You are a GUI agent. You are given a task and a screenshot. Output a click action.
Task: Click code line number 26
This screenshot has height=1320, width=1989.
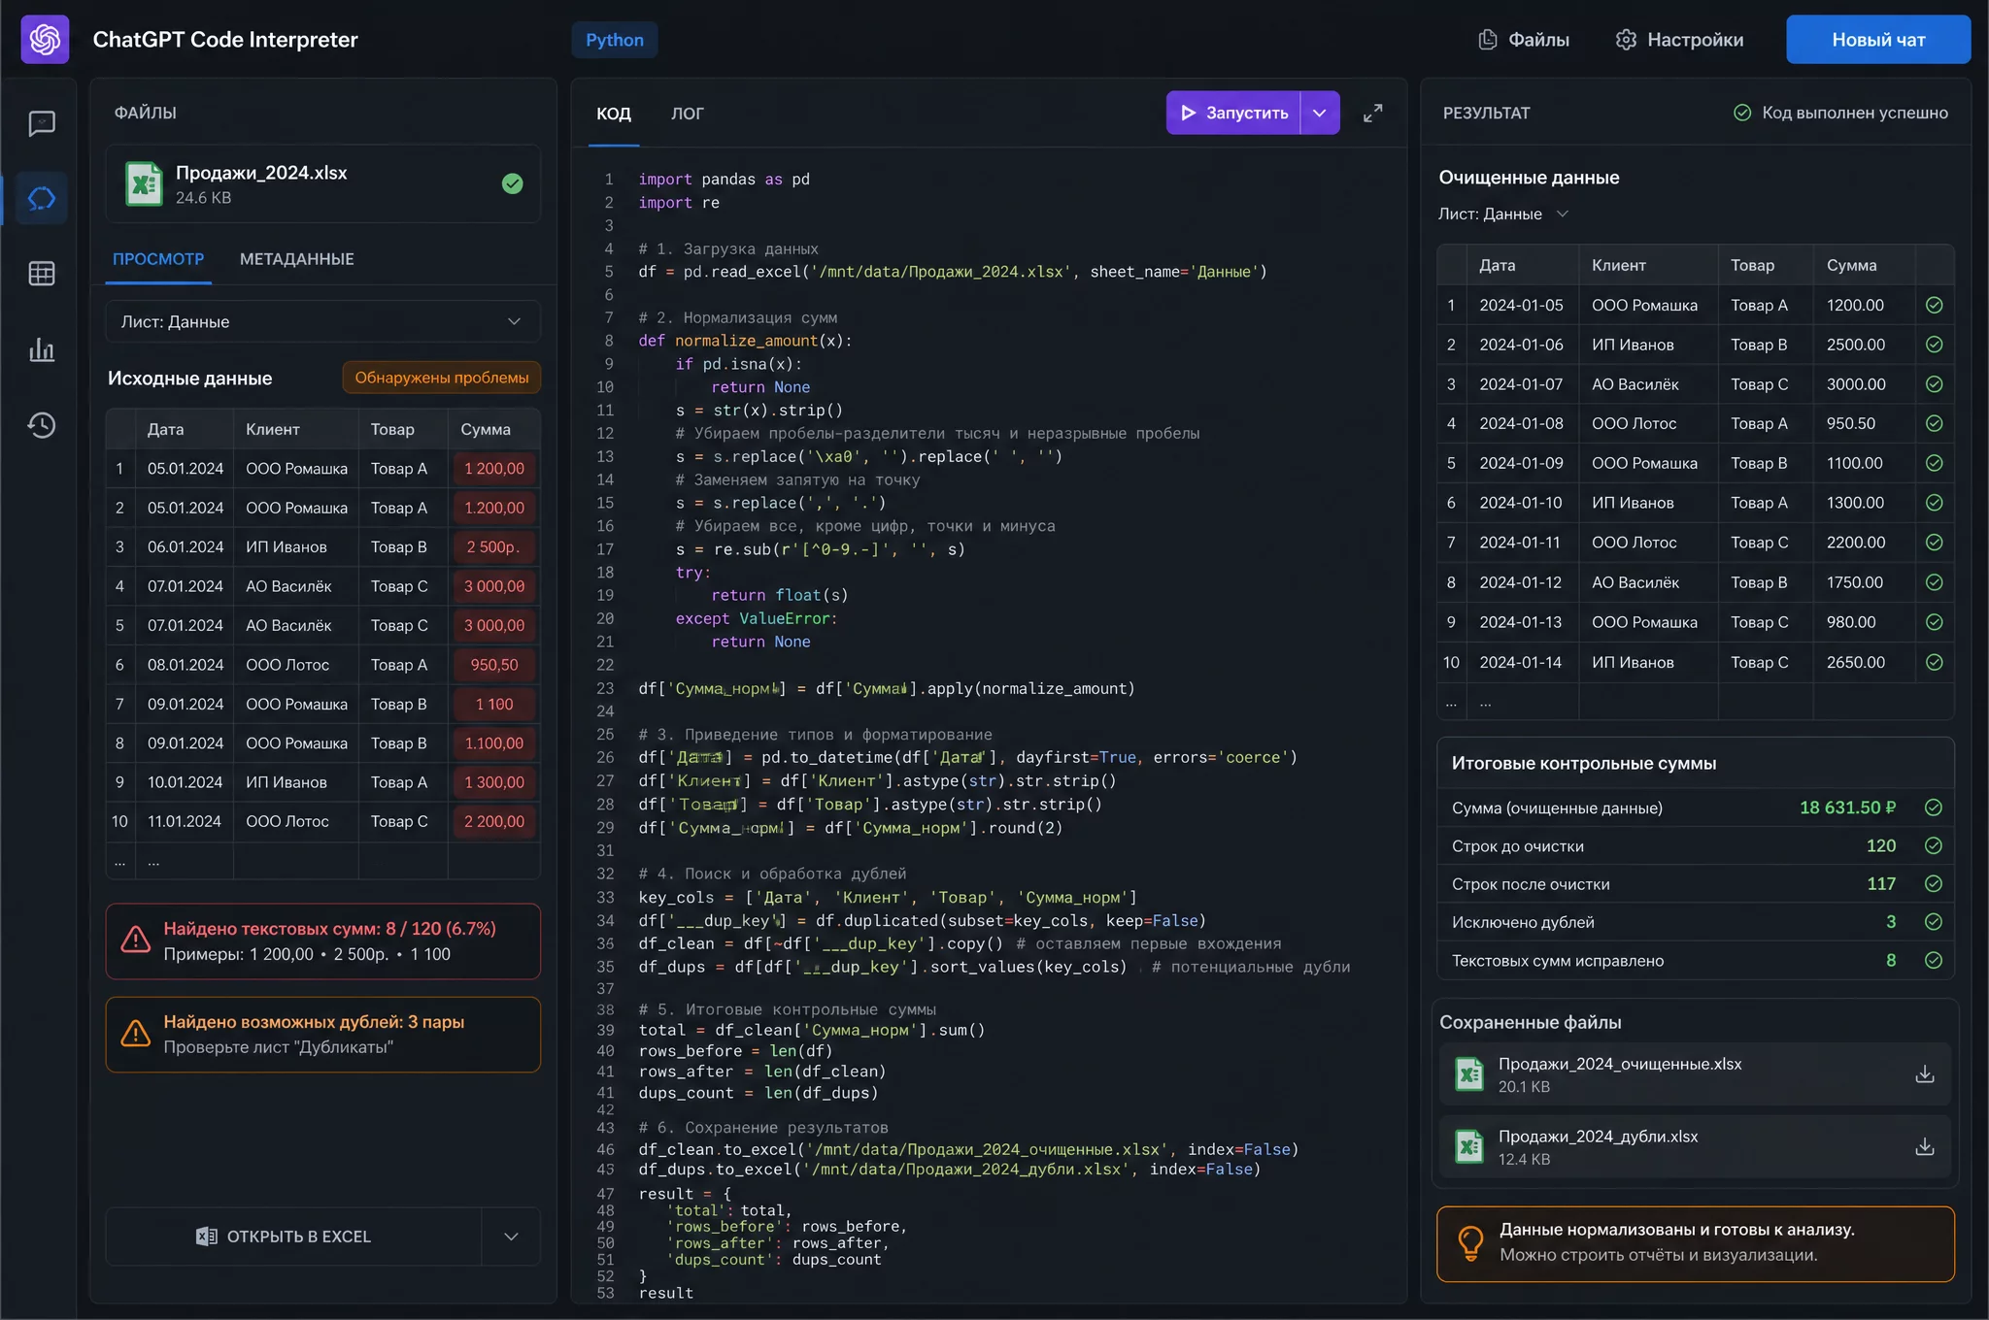point(605,757)
